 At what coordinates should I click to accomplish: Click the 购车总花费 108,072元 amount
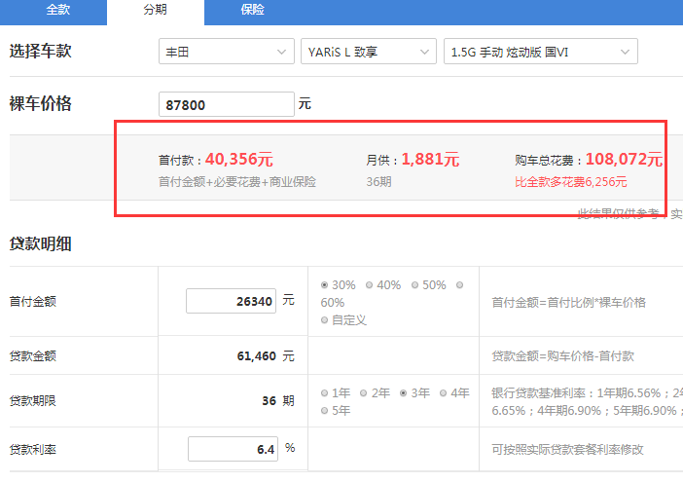tap(624, 160)
